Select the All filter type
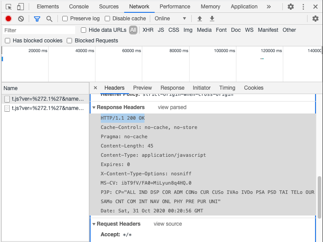The image size is (323, 242). 133,30
